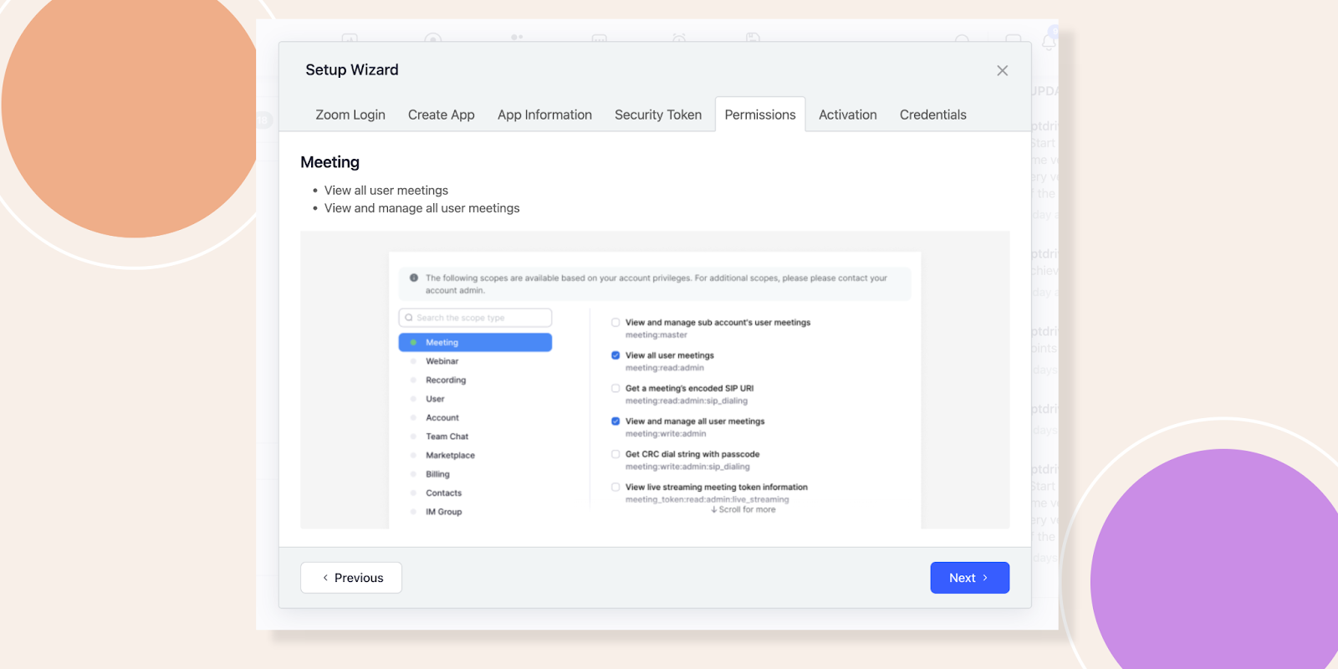Click the 'meeting:write:admin:sip_dialing' scope text
This screenshot has height=669, width=1338.
pyautogui.click(x=687, y=467)
